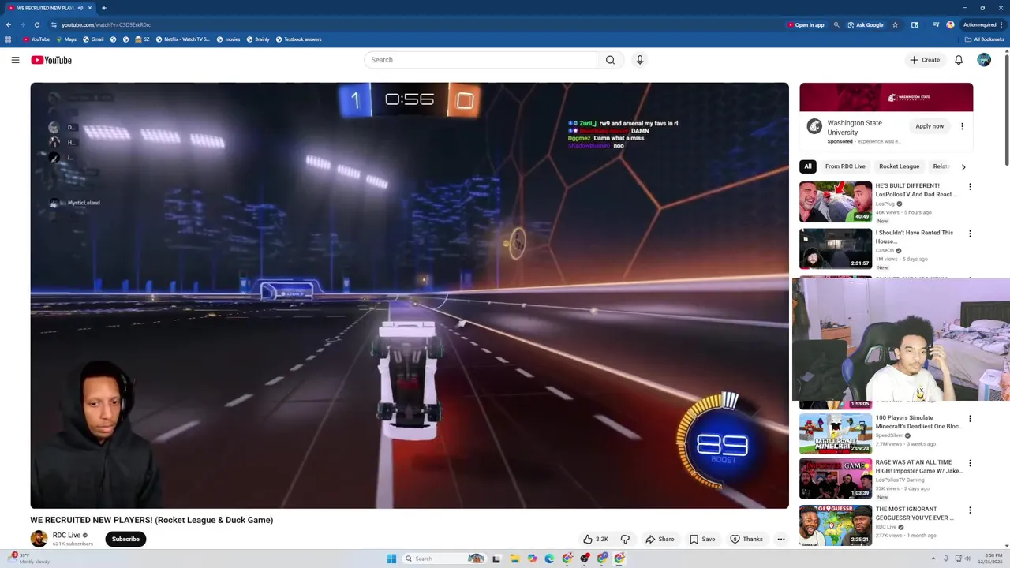Open RAGE WAS AT AN ALL TIME HIGH thumbnail

point(836,478)
